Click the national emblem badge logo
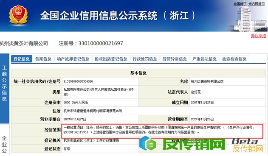This screenshot has width=268, height=156. pos(18,15)
